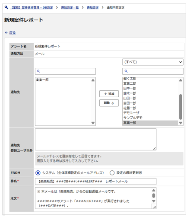Select the システム（全体詳細設定のメールアドレス） radio button
The width and height of the screenshot is (187, 217).
[38, 172]
